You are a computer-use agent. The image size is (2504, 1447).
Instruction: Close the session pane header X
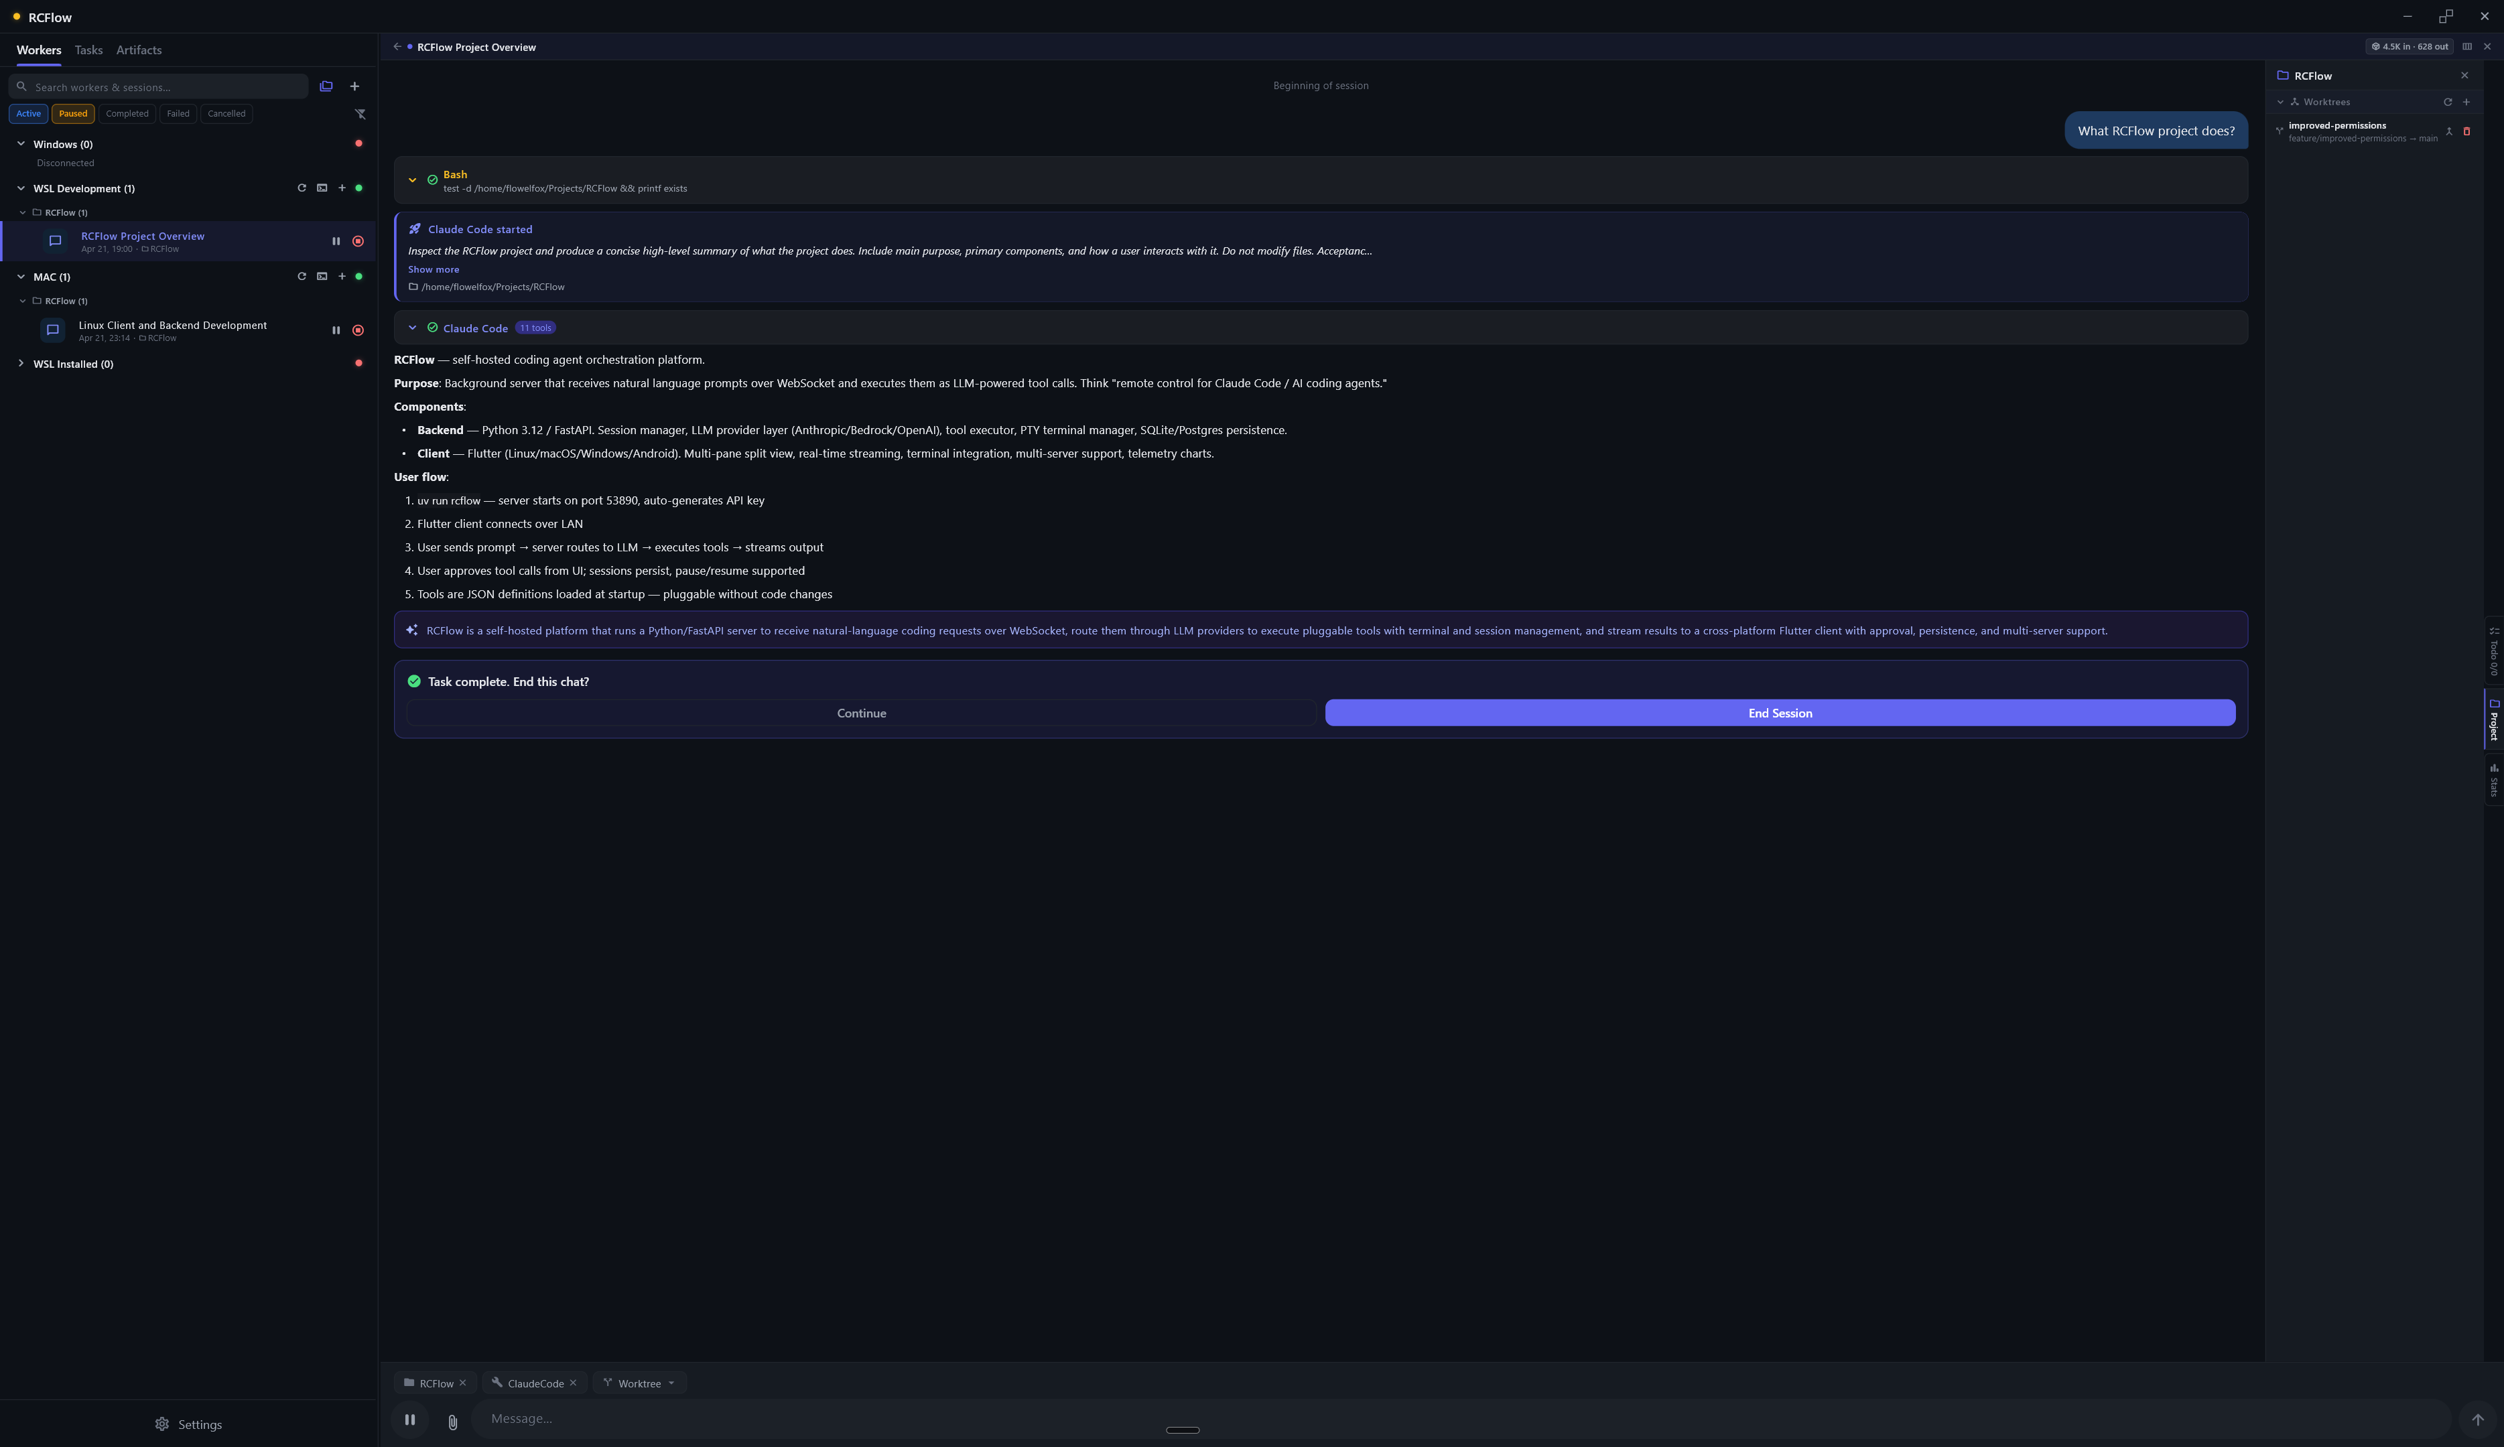[x=2487, y=47]
